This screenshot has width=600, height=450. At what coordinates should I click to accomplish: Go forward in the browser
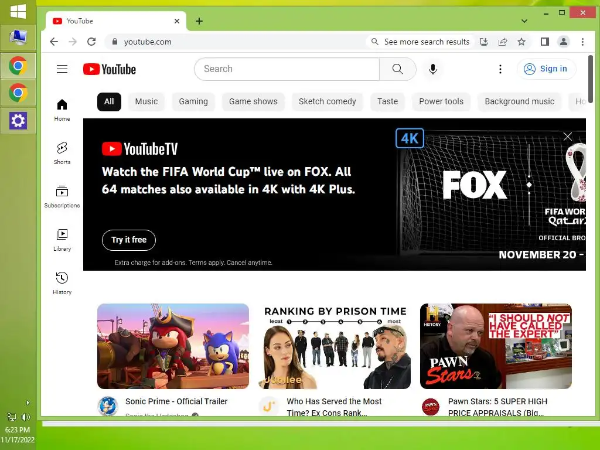click(73, 42)
